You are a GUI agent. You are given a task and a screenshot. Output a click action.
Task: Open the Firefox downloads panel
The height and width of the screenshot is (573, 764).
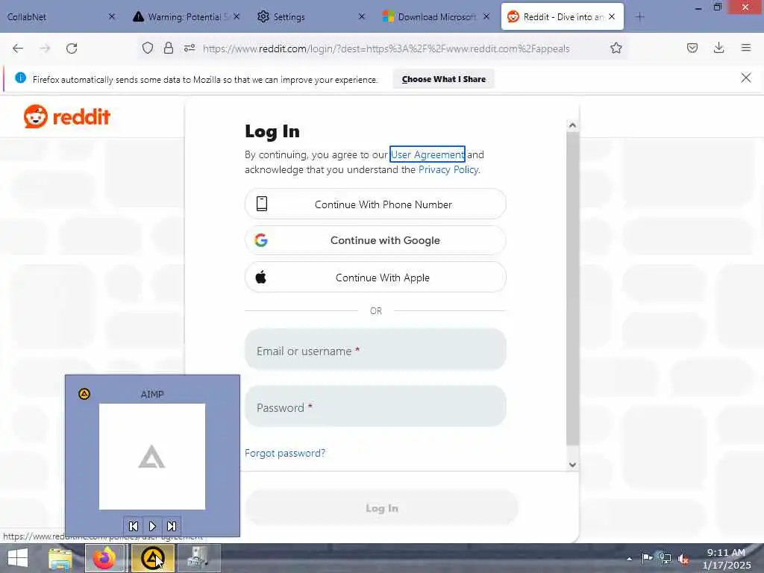(718, 48)
